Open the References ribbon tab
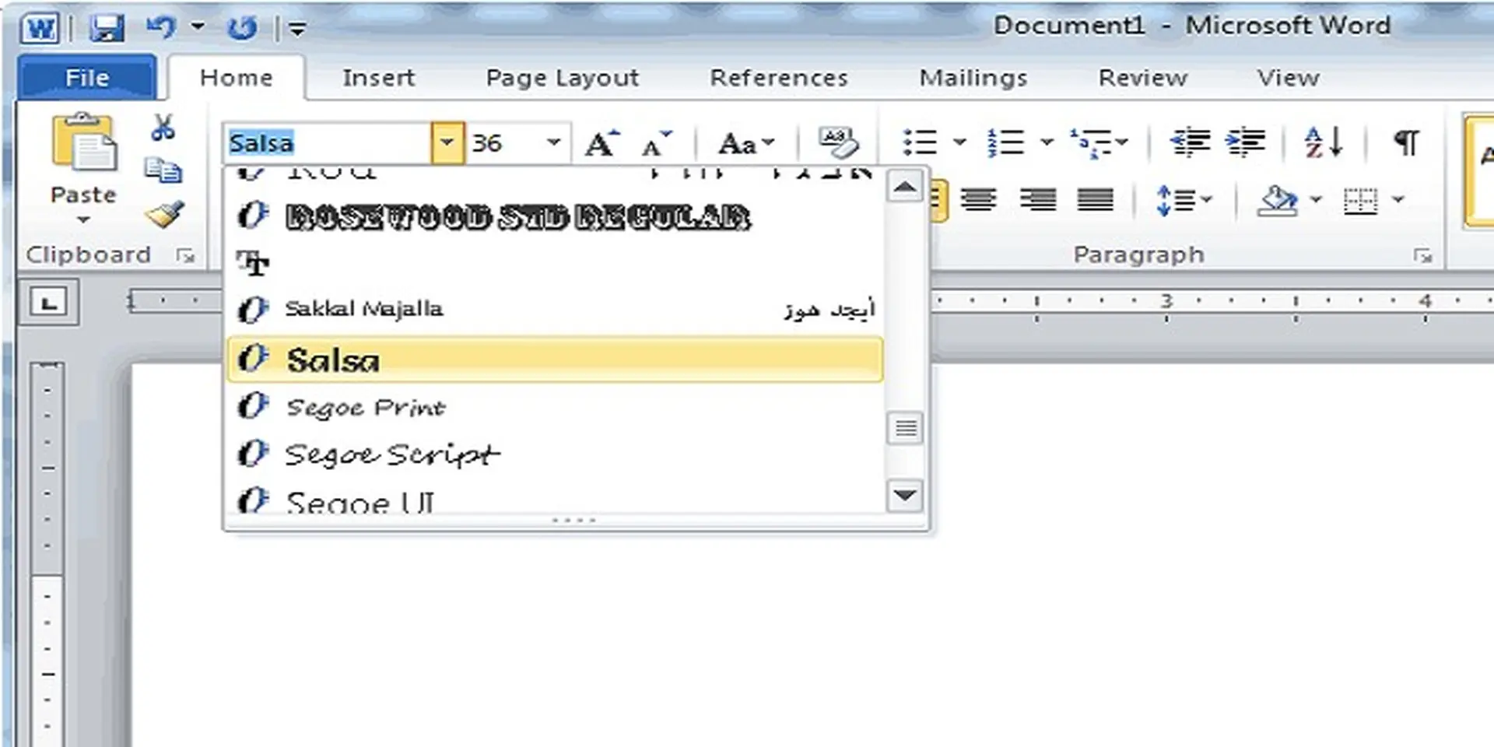 pos(779,77)
